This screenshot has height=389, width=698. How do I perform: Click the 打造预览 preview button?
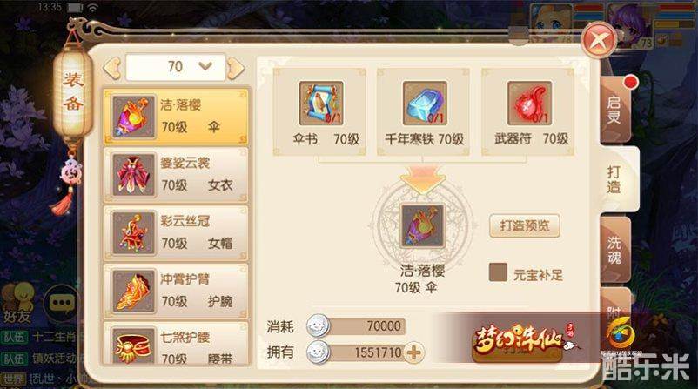click(x=525, y=226)
